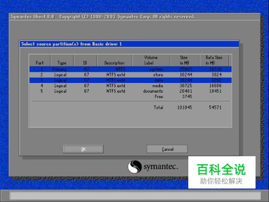The image size is (269, 202).
Task: Click free space size 3745
Action: [187, 96]
